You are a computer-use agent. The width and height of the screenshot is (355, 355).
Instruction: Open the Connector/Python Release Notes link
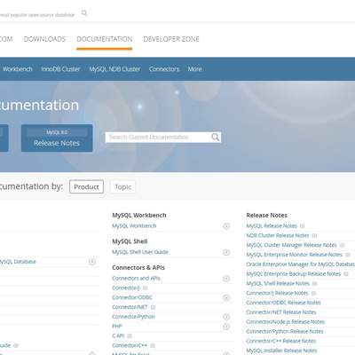[x=285, y=331]
